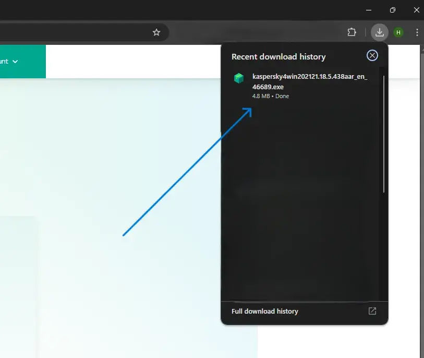Viewport: 424px width, 358px height.
Task: Open the Chrome downloads icon
Action: (x=380, y=32)
